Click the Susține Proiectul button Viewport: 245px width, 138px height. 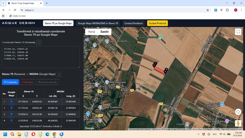pos(157,23)
